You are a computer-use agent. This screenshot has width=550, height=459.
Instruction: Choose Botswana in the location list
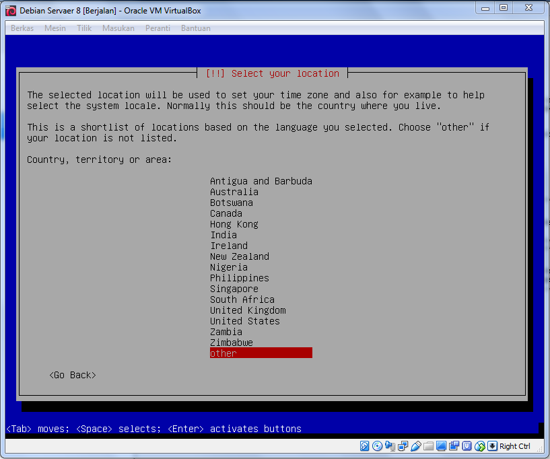261,203
